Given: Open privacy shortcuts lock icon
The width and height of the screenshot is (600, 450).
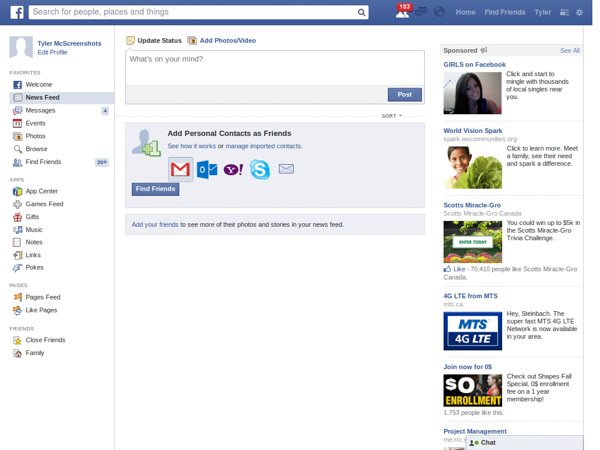Looking at the screenshot, I should point(564,12).
